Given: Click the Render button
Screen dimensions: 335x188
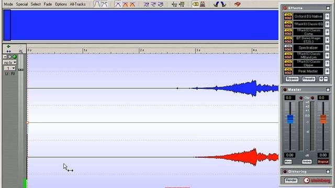Looking at the screenshot, I should click(x=291, y=180).
